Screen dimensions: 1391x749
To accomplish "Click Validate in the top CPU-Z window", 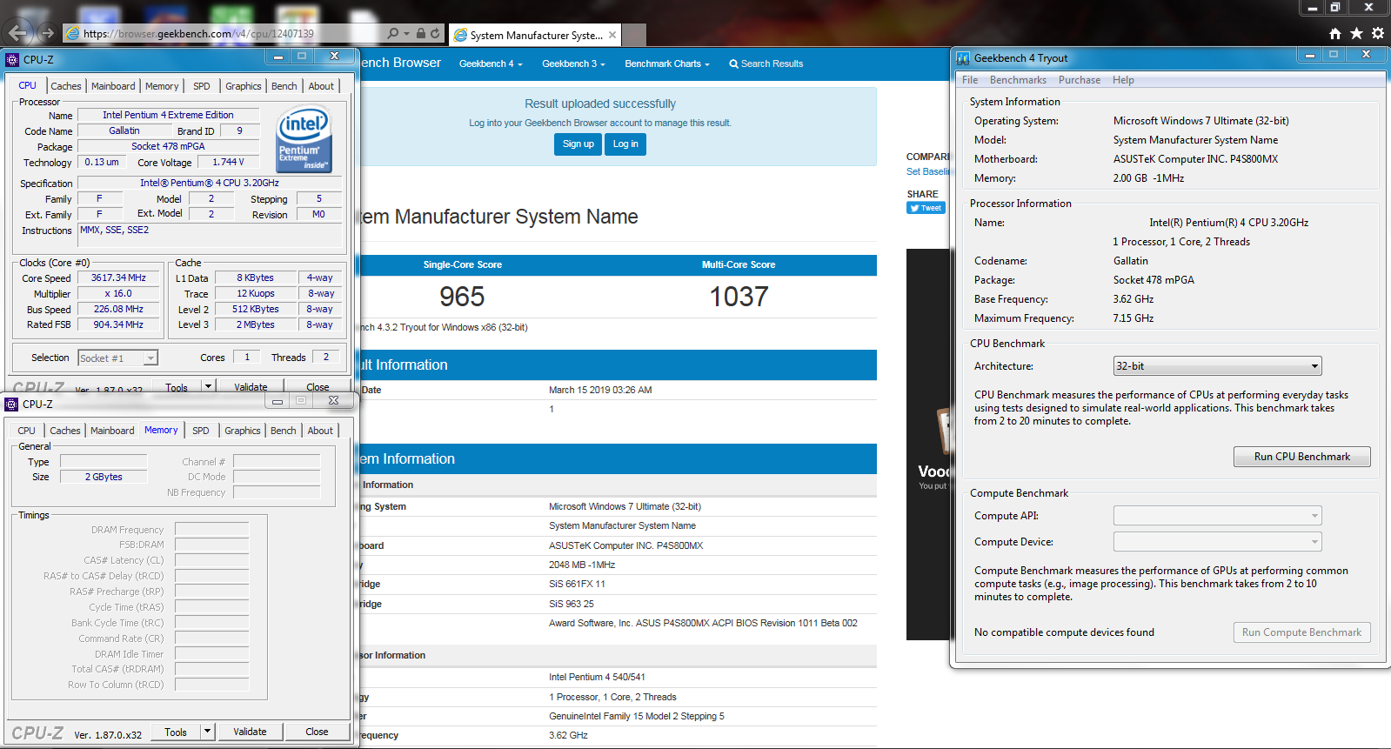I will coord(251,386).
